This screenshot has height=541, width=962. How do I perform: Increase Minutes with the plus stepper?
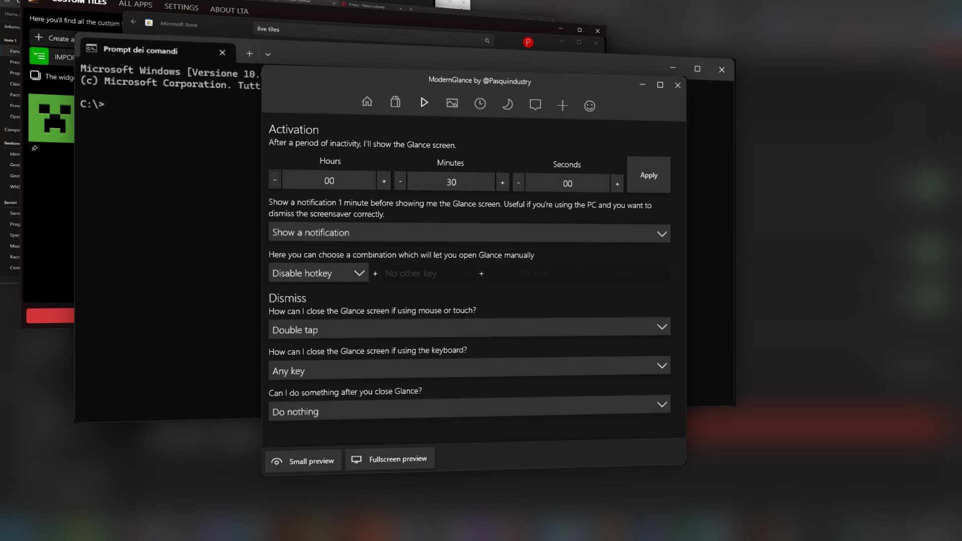coord(502,183)
